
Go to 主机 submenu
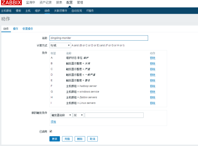click(x=28, y=11)
